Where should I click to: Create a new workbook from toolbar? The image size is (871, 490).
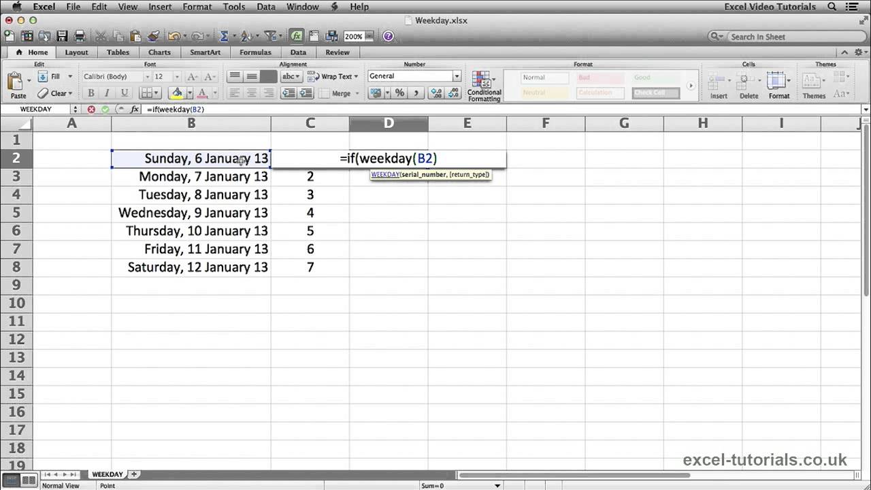pyautogui.click(x=10, y=36)
